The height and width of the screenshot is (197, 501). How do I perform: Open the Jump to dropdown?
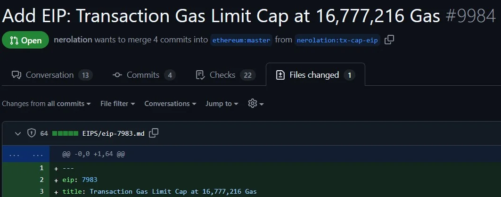222,104
